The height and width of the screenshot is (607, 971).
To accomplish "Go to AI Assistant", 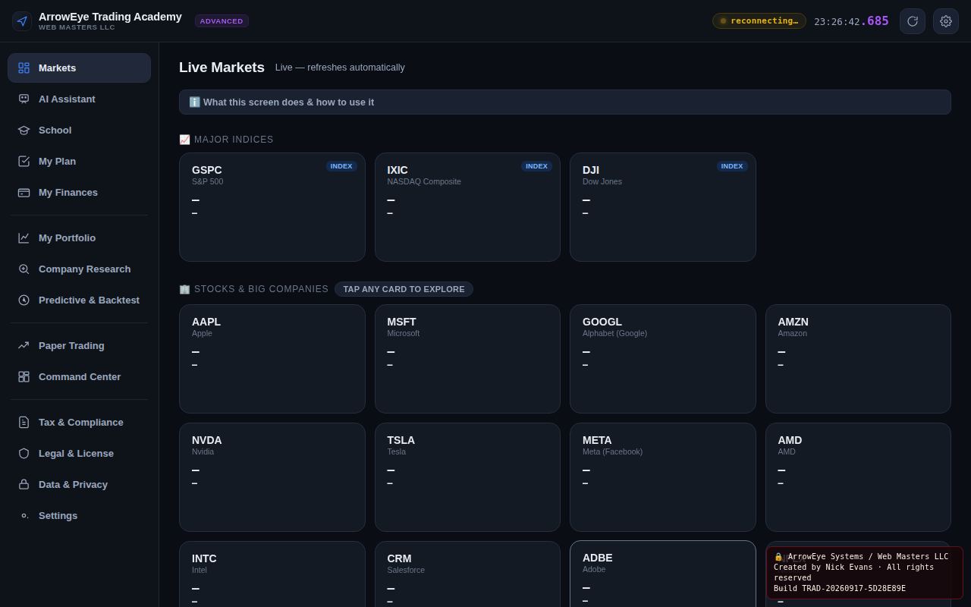I will (x=79, y=99).
